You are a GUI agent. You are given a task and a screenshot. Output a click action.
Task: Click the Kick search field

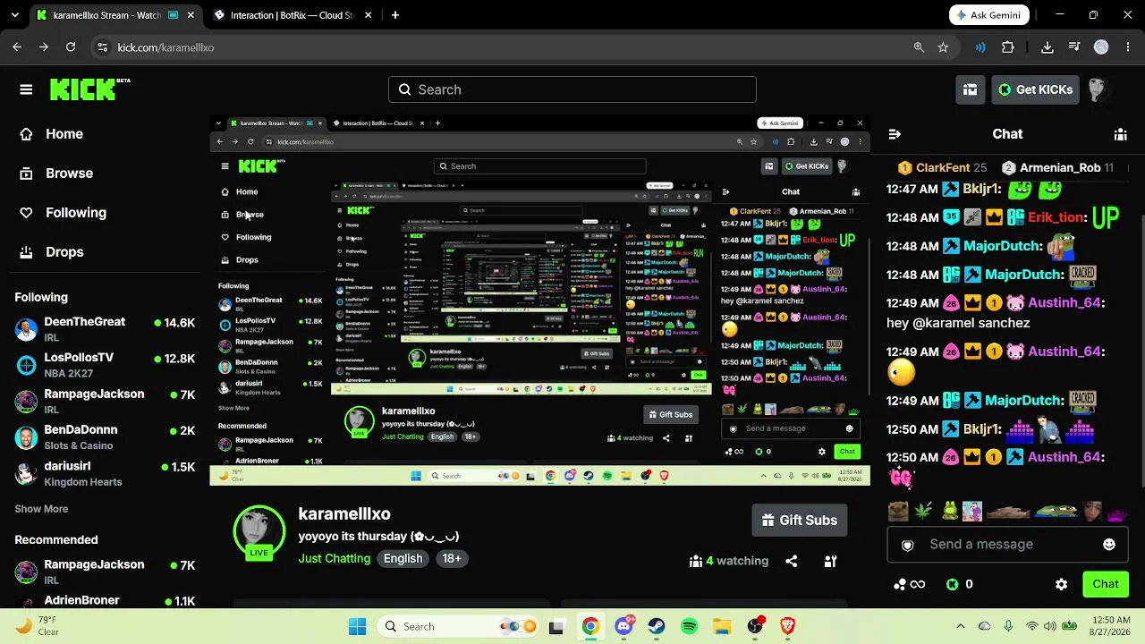click(x=572, y=89)
